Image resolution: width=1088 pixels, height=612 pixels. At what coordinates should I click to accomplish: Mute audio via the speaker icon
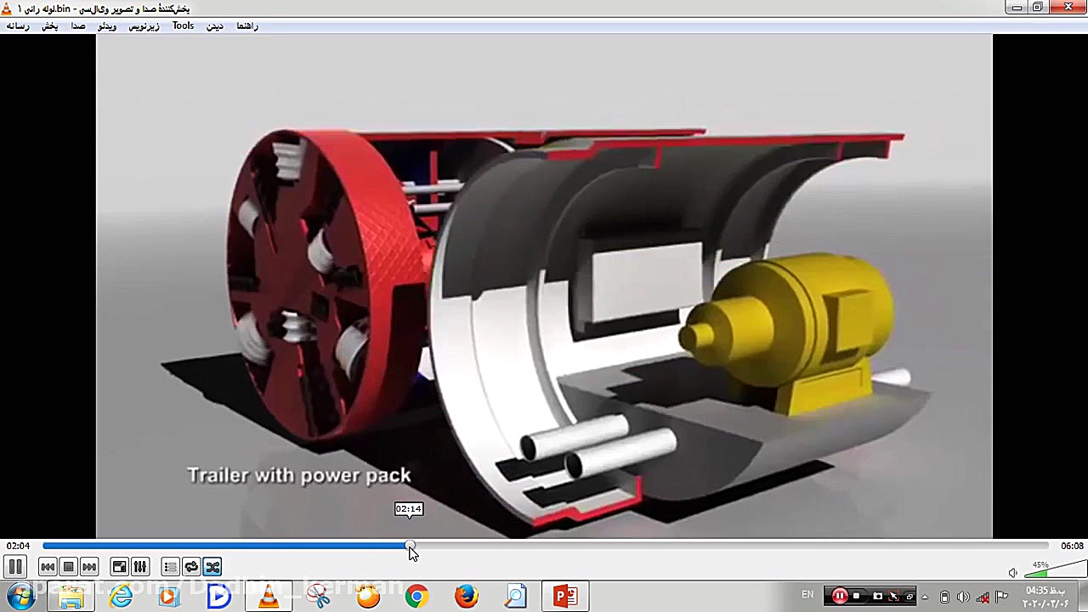[1012, 573]
